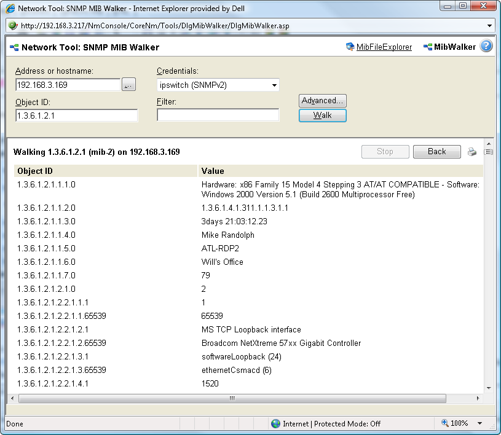501x435 pixels.
Task: Open the address bar history dropdown arrow
Action: pyautogui.click(x=490, y=25)
